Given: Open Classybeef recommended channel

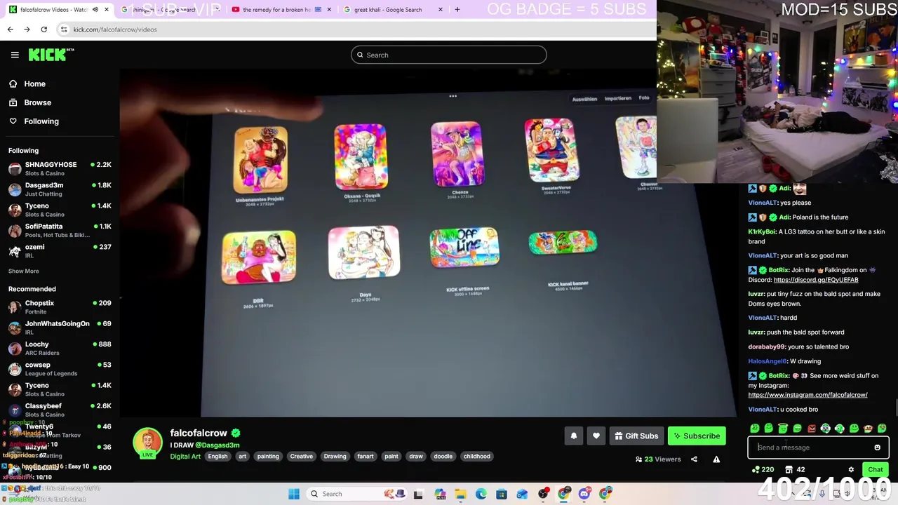Looking at the screenshot, I should pyautogui.click(x=60, y=410).
